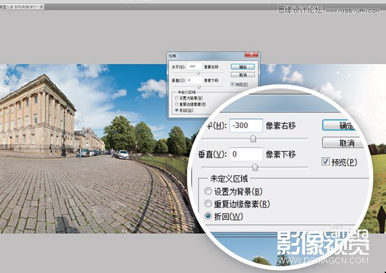The width and height of the screenshot is (386, 273).
Task: Click vertical offset slider handle in small 位移 dialog
Action: click(199, 87)
